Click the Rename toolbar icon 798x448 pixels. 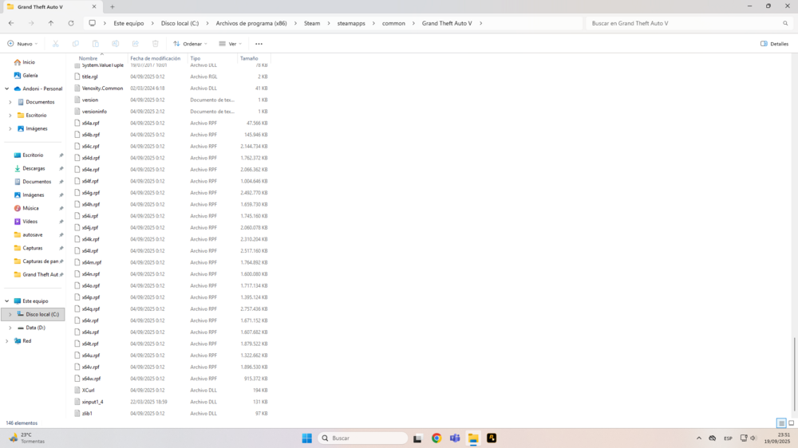[116, 44]
